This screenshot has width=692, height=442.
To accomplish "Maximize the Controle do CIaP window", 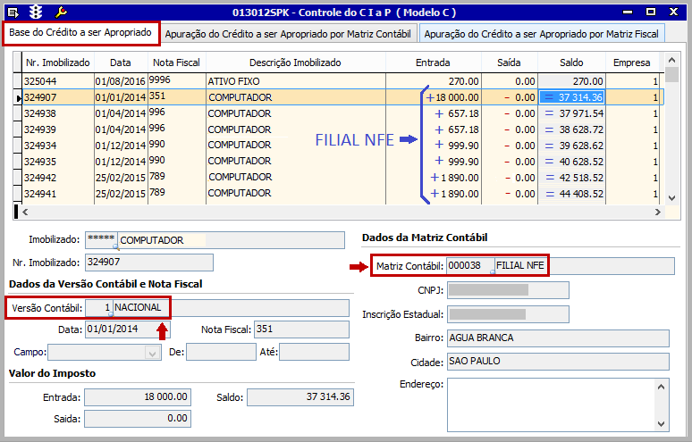I will [x=651, y=12].
